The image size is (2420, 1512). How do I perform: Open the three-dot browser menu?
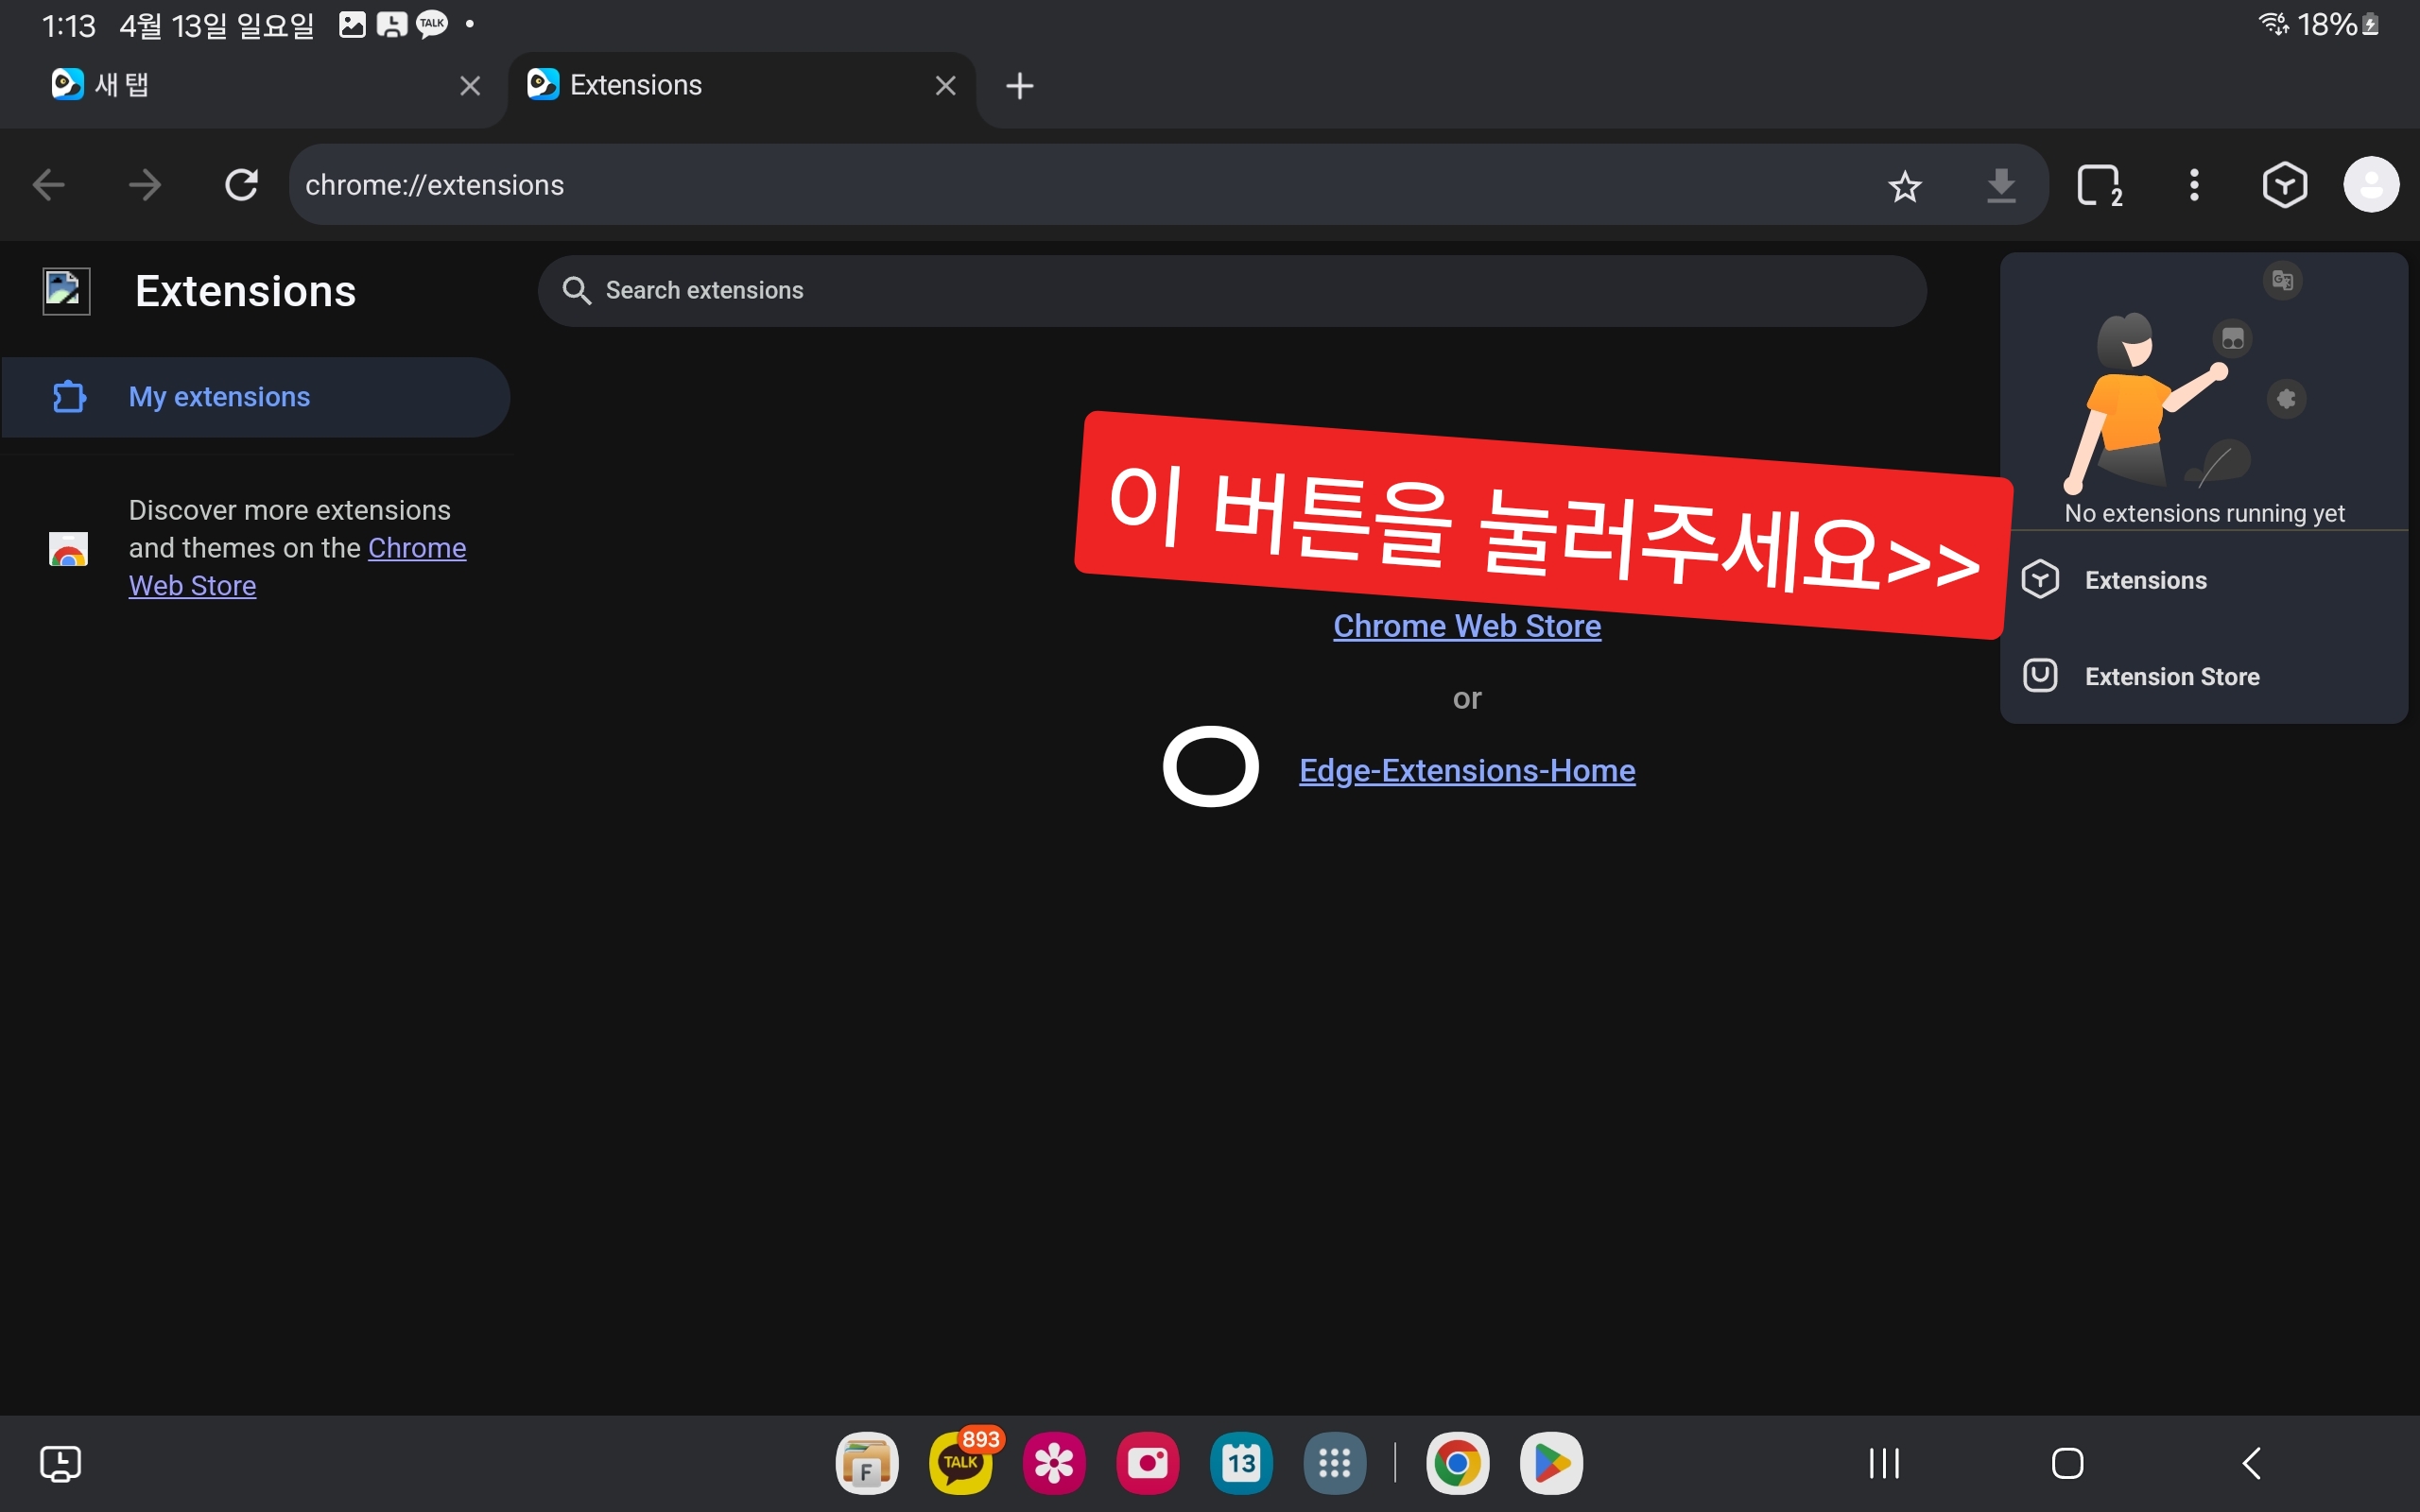pos(2194,185)
